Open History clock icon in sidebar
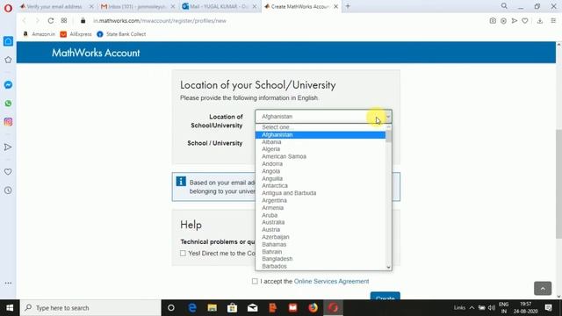Viewport: 562px width, 316px height. click(8, 190)
